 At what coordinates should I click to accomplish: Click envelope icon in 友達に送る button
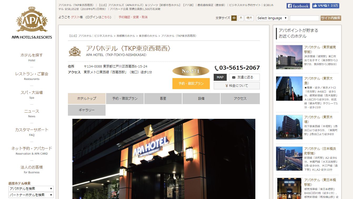coord(233,77)
